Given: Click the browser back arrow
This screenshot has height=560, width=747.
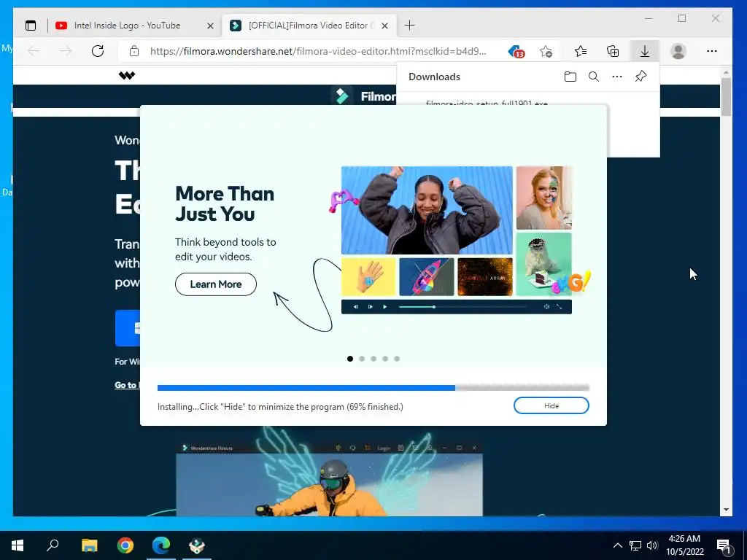Looking at the screenshot, I should tap(34, 51).
